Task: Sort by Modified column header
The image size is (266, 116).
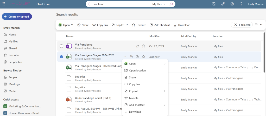Action: tap(155, 36)
